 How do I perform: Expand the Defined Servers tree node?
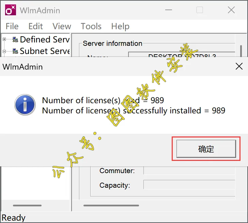pyautogui.click(x=4, y=39)
